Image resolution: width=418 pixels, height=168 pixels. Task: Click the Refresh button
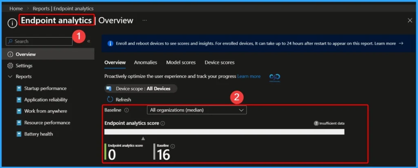pyautogui.click(x=119, y=100)
